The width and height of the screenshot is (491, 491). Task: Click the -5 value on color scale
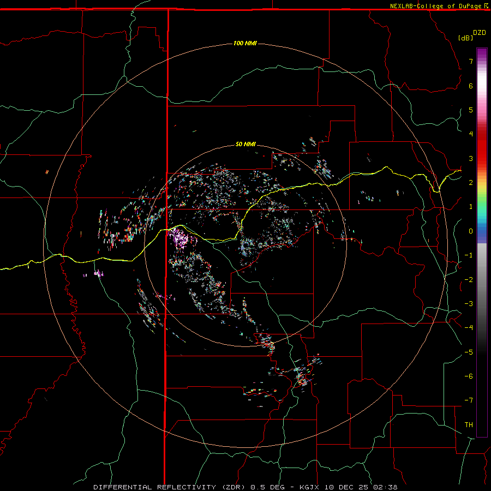click(x=469, y=352)
